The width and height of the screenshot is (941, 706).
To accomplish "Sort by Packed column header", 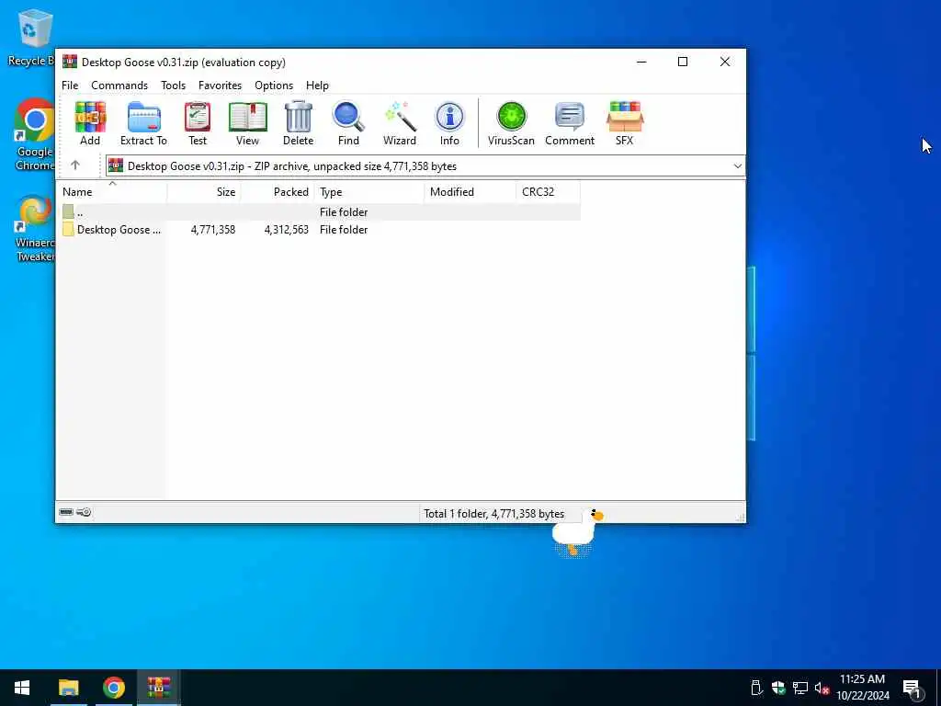I will tap(278, 192).
